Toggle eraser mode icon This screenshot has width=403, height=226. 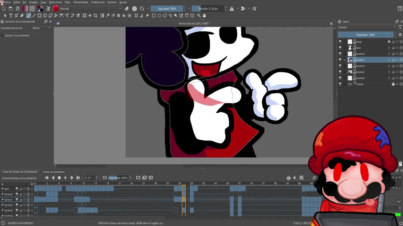(x=127, y=8)
